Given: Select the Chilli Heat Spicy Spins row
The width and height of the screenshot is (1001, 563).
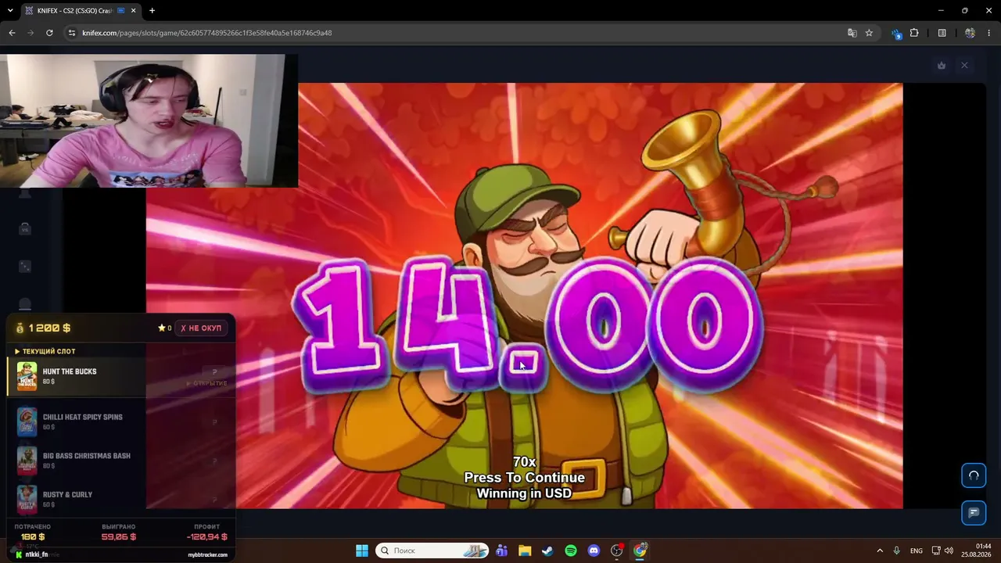Looking at the screenshot, I should point(121,422).
